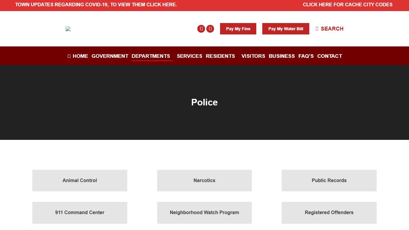Open the VISITORS navigation item

pos(253,56)
